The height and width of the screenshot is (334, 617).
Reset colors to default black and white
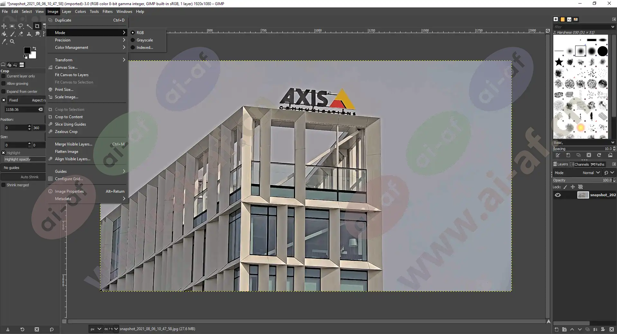(x=25, y=57)
